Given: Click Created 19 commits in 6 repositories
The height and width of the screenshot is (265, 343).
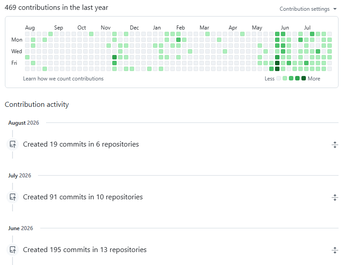Looking at the screenshot, I should (80, 144).
